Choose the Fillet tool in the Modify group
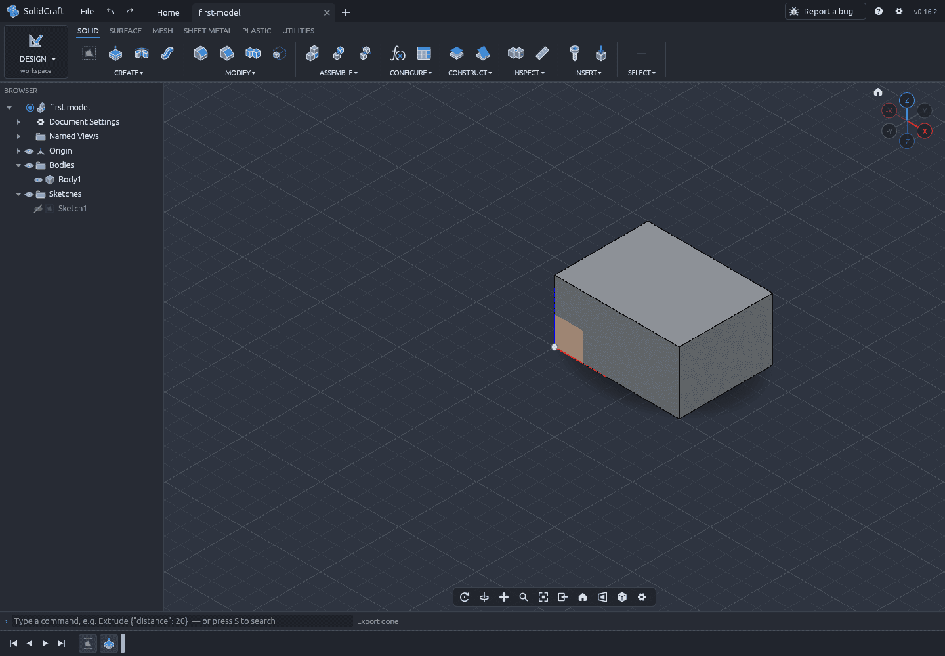 coord(201,54)
